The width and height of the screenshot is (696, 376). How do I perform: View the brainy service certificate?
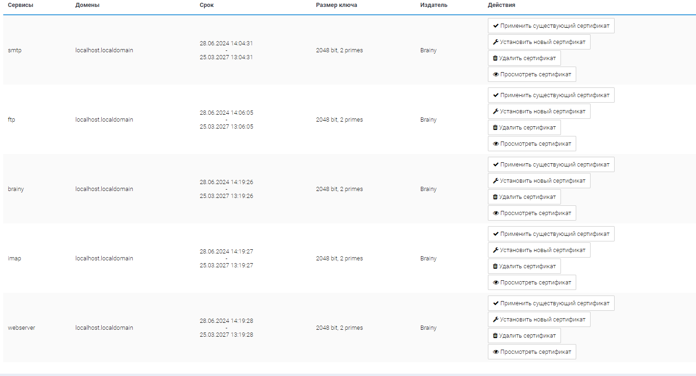(532, 213)
